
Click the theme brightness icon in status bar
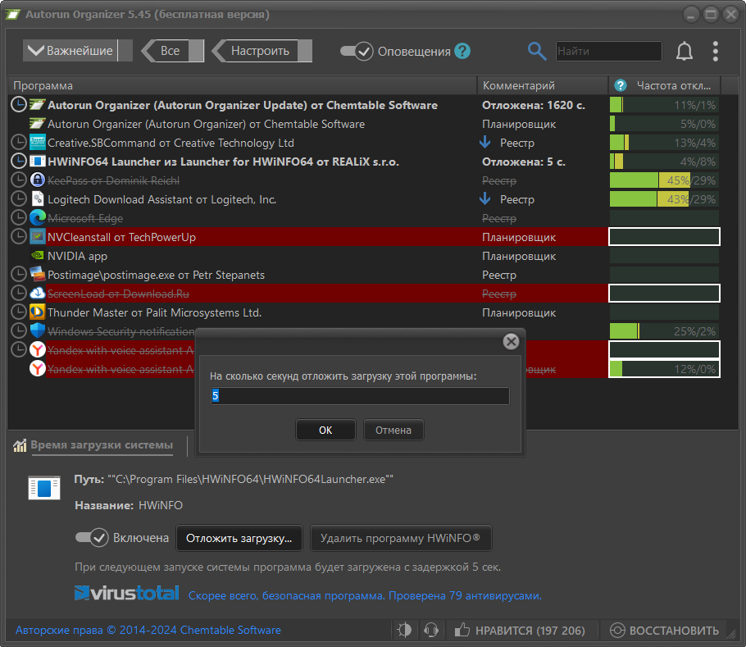click(x=404, y=630)
